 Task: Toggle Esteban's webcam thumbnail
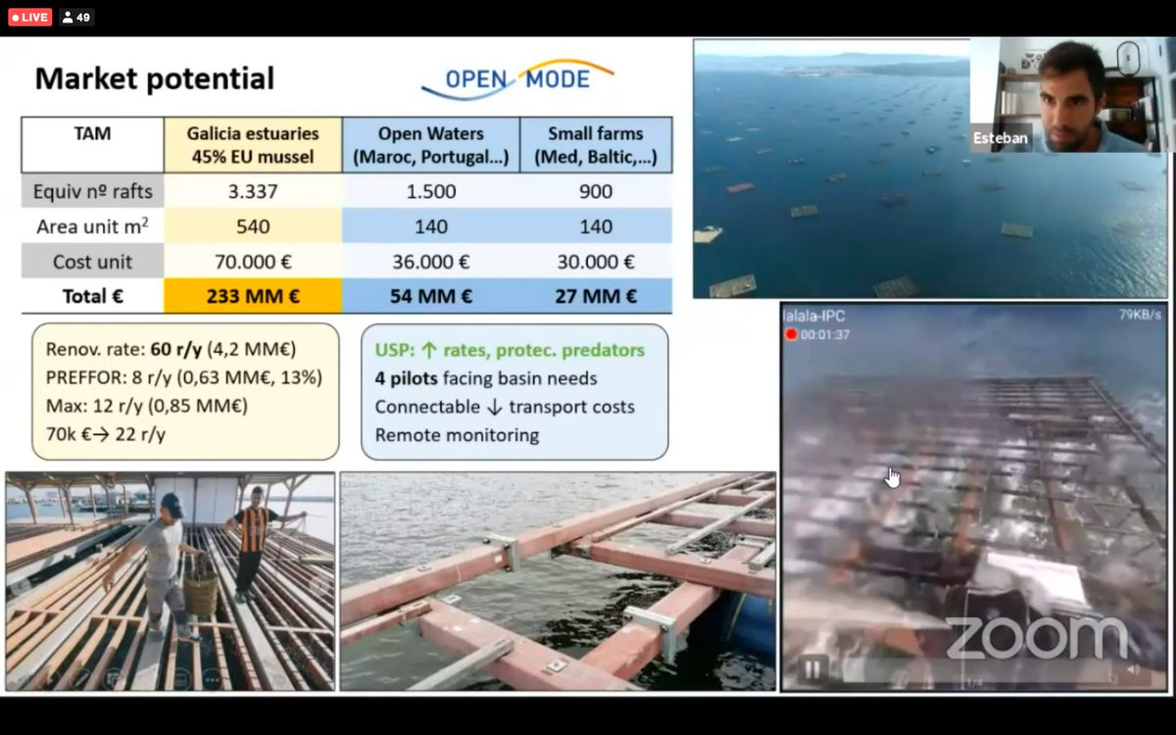[1066, 93]
